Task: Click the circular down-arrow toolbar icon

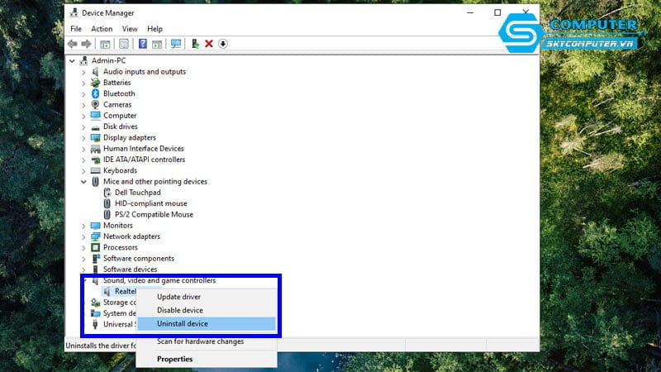Action: coord(223,44)
